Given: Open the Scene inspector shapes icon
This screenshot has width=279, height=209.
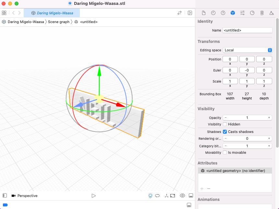Looking at the screenshot, I should tap(272, 13).
